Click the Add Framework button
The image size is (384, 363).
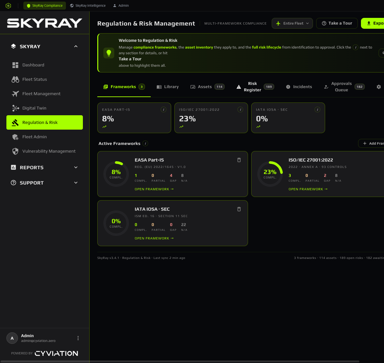[x=371, y=144]
